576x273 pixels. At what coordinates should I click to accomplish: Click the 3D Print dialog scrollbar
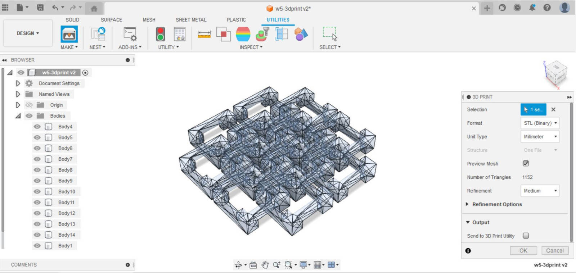[x=571, y=173]
